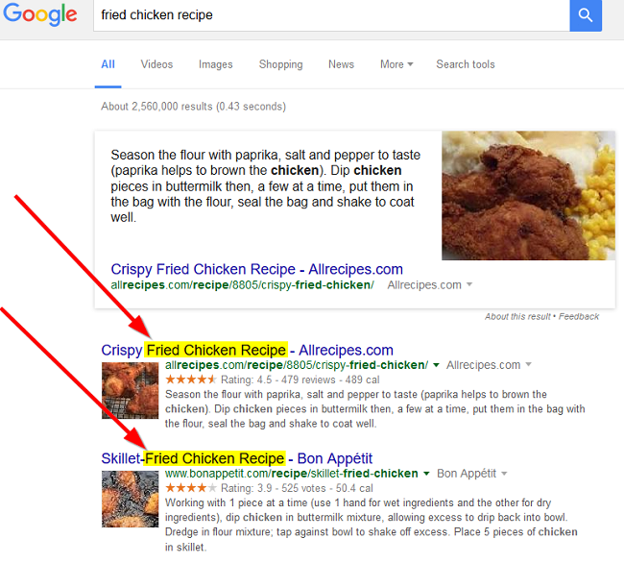Click the Google logo

pos(39,14)
